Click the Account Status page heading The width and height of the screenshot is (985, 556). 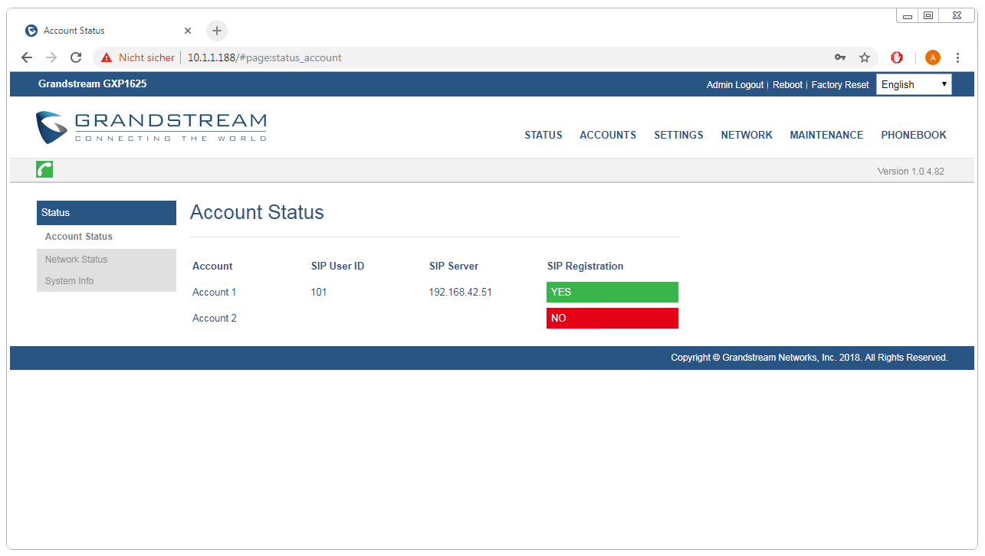[257, 212]
